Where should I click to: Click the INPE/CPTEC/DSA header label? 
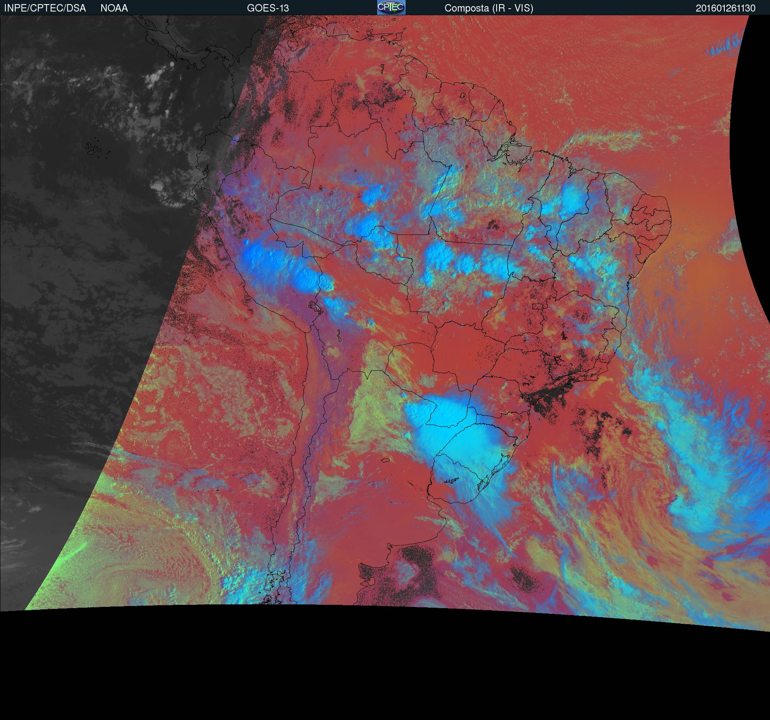click(x=45, y=8)
